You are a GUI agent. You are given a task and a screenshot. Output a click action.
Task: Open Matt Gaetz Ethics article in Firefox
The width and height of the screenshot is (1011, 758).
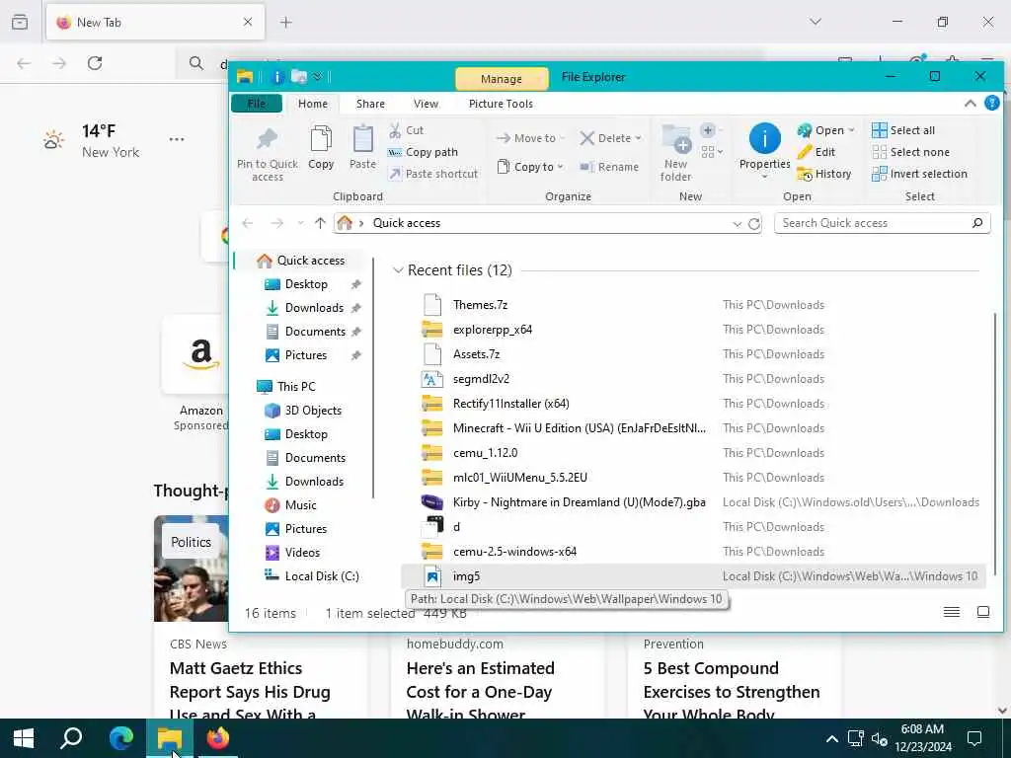(x=250, y=692)
